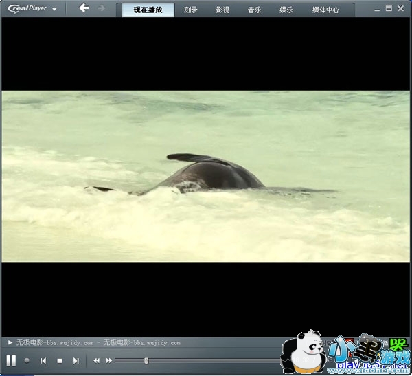Stop the video playback
412x376 pixels.
(x=60, y=360)
